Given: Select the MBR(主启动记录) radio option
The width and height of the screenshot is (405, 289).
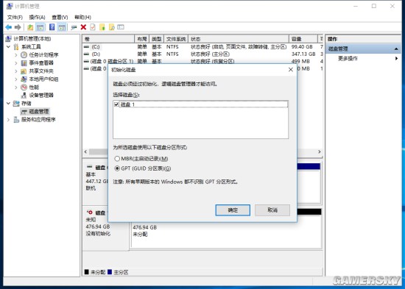Looking at the screenshot, I should [x=117, y=158].
